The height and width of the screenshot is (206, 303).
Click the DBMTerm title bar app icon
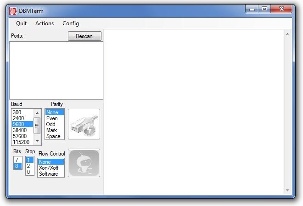tap(13, 11)
